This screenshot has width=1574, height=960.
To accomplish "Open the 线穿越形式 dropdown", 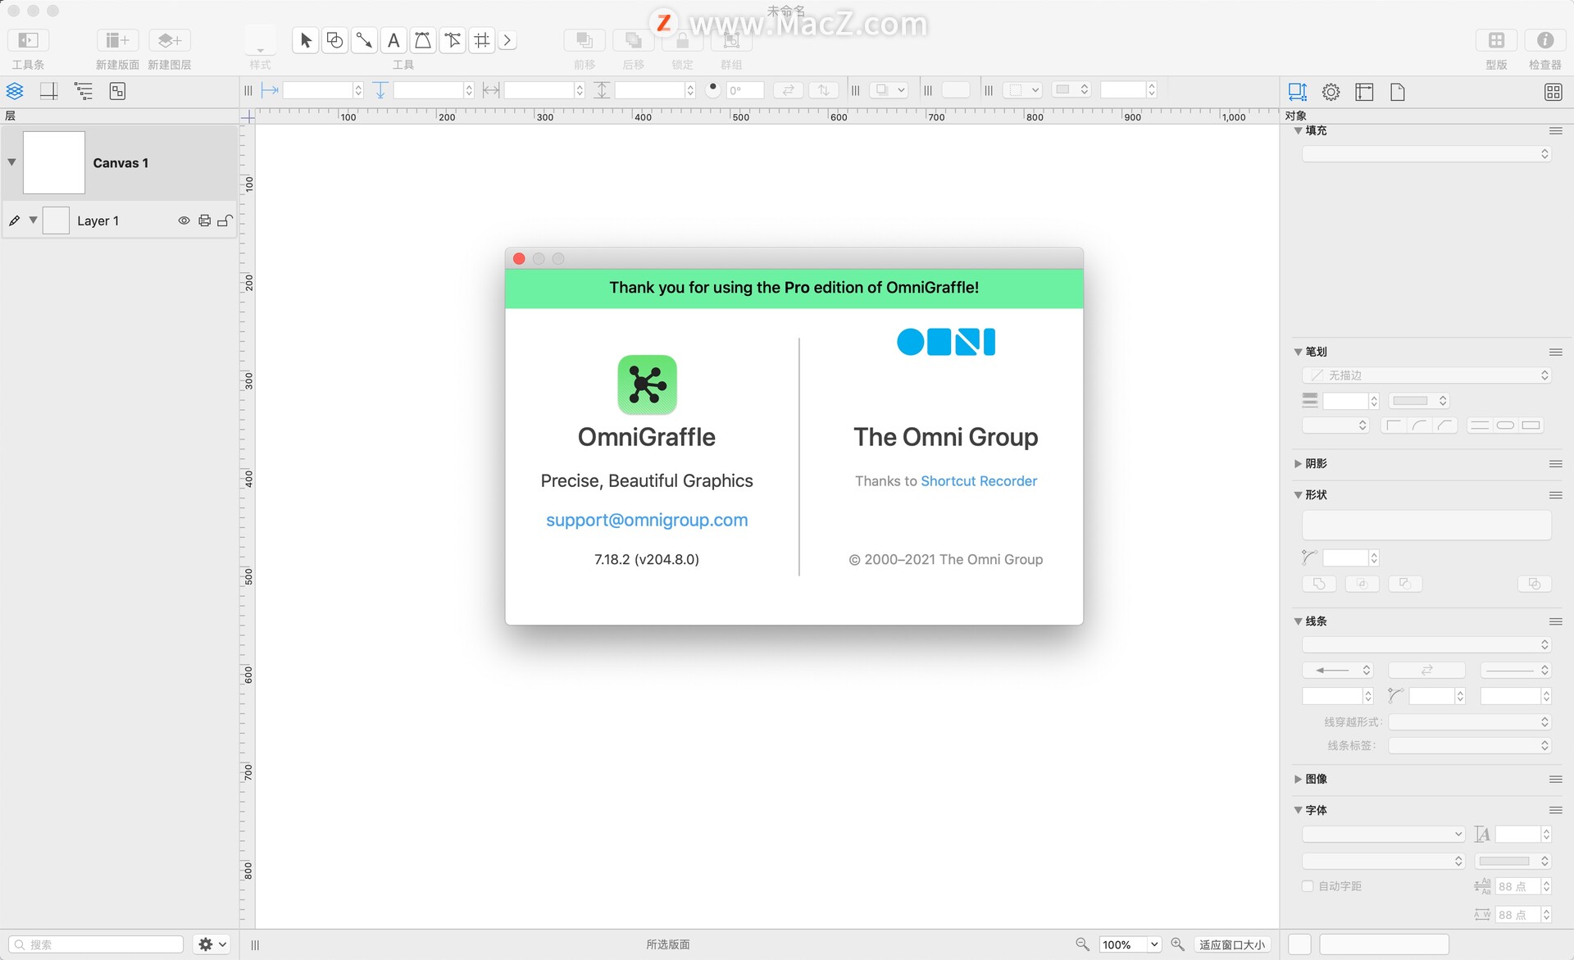I will click(x=1470, y=722).
